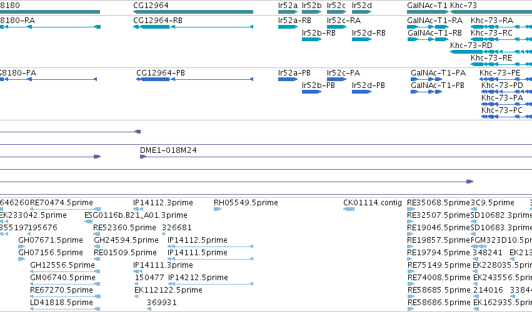532x312 pixels.
Task: Select the Ir52d gene glyph
Action: (362, 12)
